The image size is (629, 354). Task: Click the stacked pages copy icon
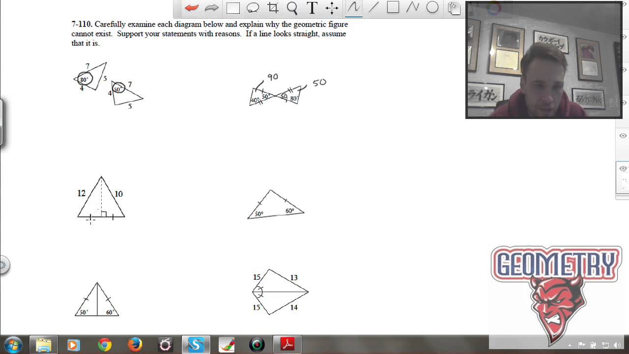[454, 8]
